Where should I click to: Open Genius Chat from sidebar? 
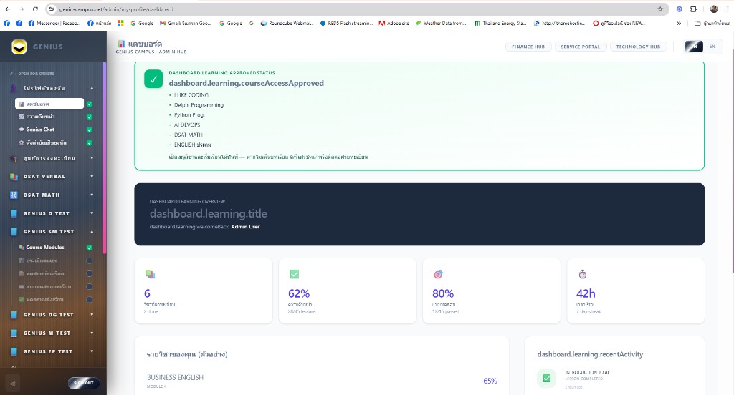[x=40, y=130]
